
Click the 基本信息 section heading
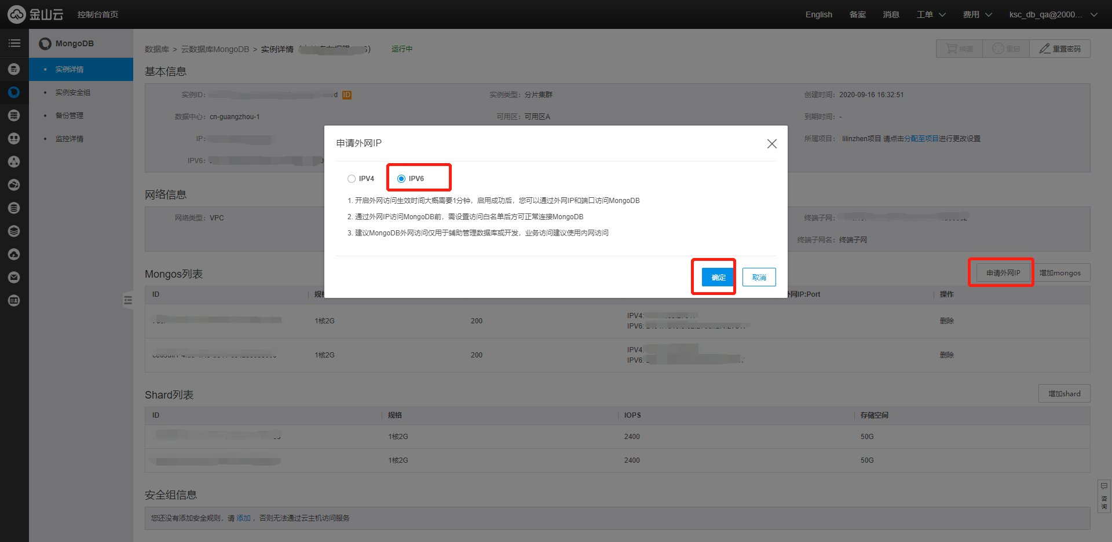coord(166,72)
